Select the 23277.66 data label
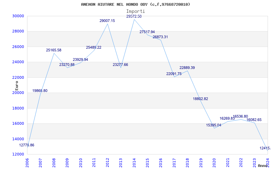271x169 pixels. click(x=121, y=65)
